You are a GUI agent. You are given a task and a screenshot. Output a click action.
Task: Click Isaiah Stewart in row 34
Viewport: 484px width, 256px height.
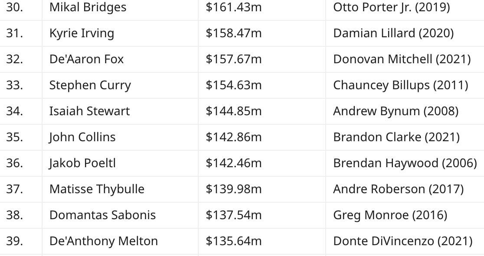click(x=89, y=111)
